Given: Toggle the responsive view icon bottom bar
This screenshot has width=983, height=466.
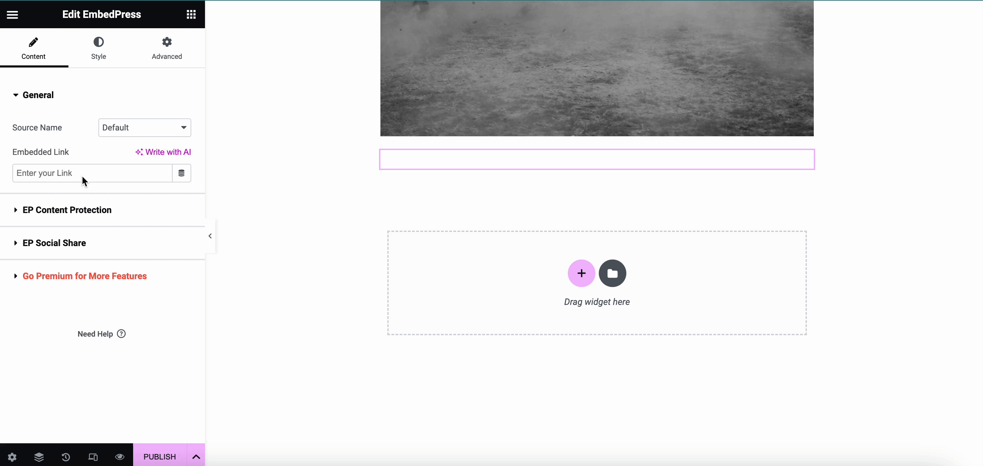Looking at the screenshot, I should [x=93, y=456].
